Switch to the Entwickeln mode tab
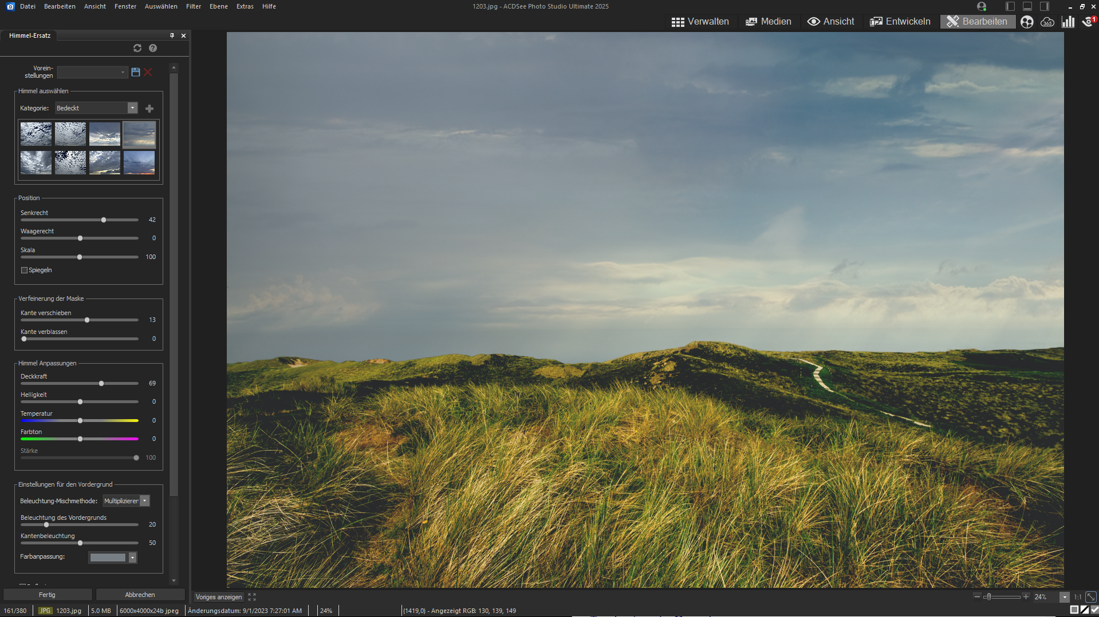Viewport: 1099px width, 617px height. (x=900, y=22)
